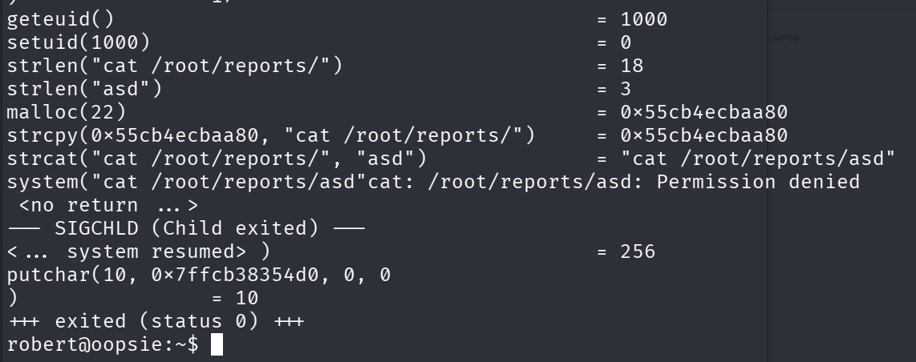Click the SIGCHLD (Child exited) line
Viewport: 916px width, 362px height.
[x=186, y=228]
